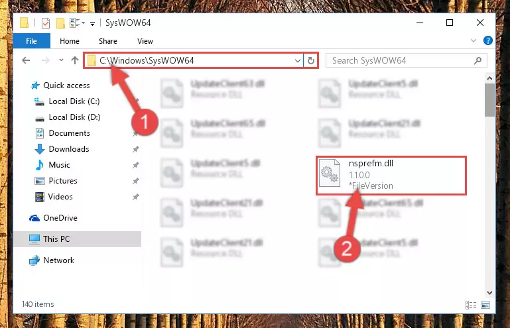
Task: Switch to Large icons view in status bar
Action: point(485,305)
